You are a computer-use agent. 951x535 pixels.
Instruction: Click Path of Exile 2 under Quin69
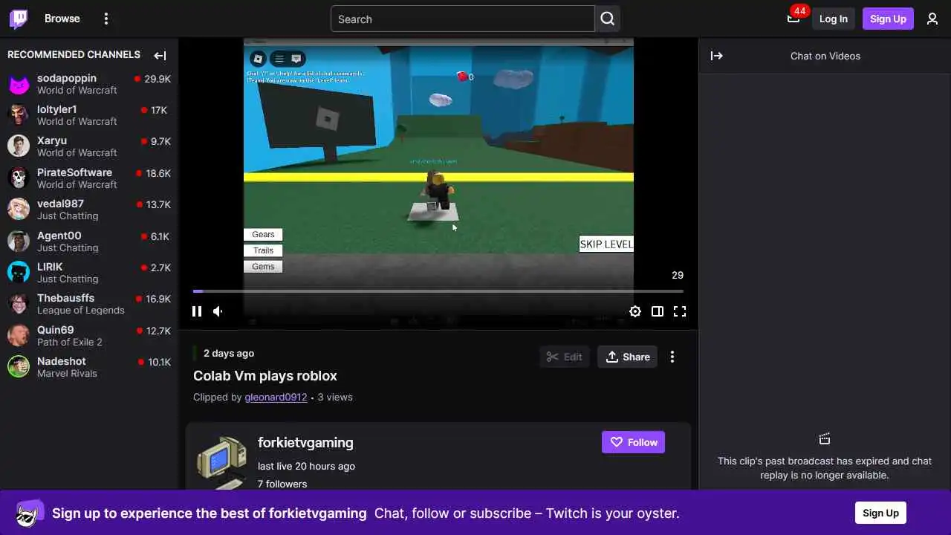click(x=70, y=342)
